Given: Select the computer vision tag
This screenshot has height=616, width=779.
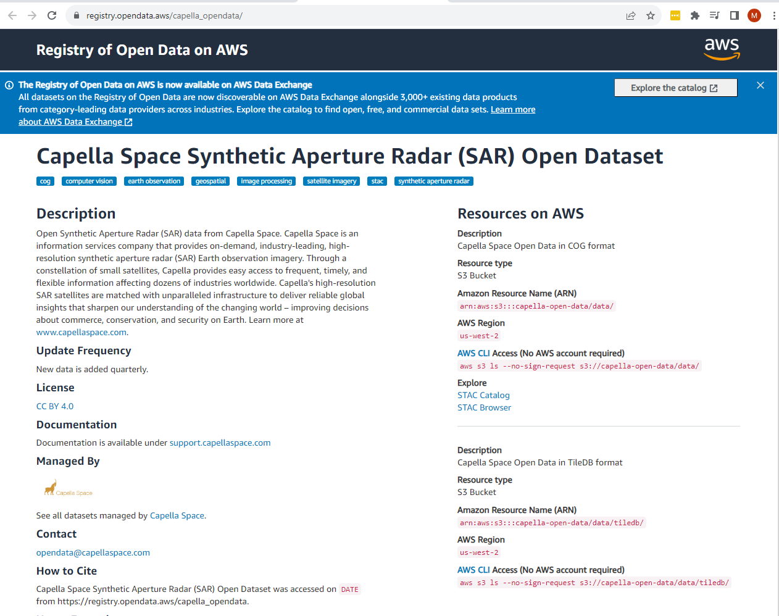Looking at the screenshot, I should (x=90, y=181).
